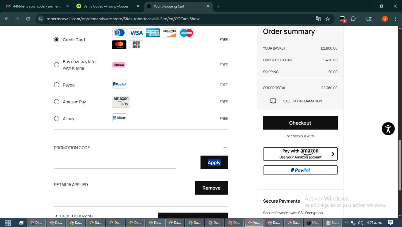Click the Order summary heading
Image resolution: width=402 pixels, height=227 pixels.
[289, 31]
